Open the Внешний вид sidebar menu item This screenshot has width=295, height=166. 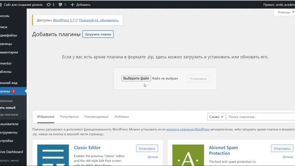pyautogui.click(x=13, y=83)
